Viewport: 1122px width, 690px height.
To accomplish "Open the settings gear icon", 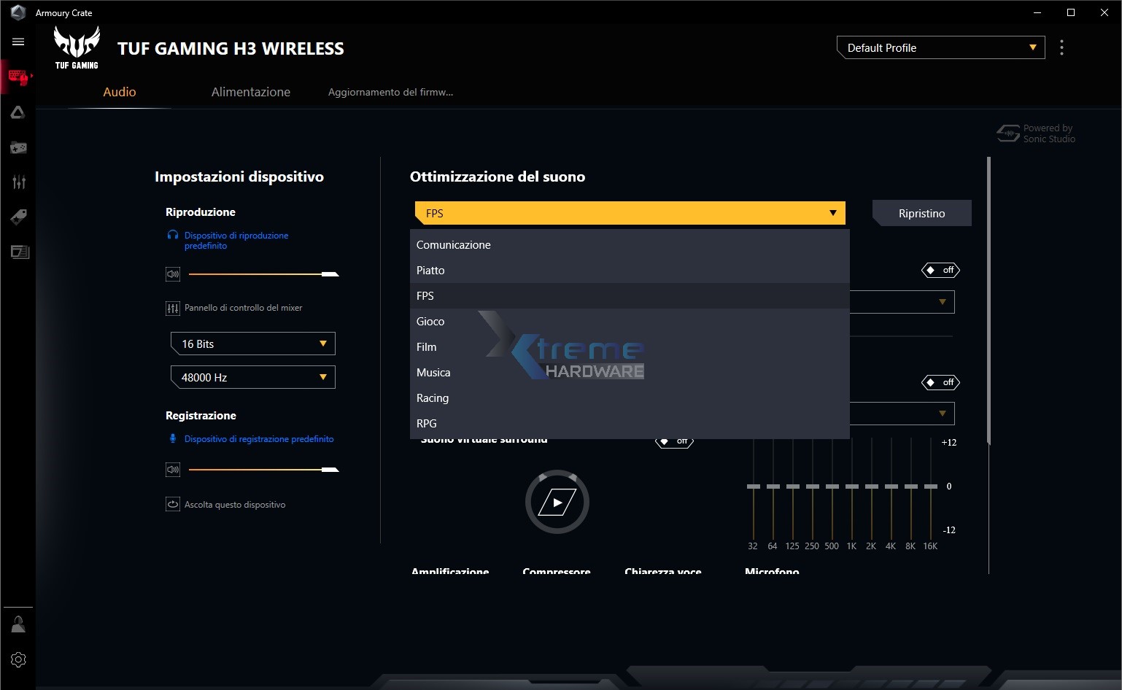I will pyautogui.click(x=18, y=659).
